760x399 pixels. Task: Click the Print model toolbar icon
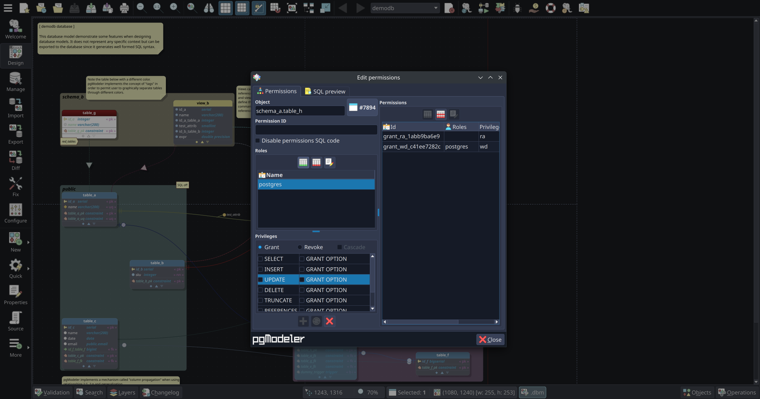click(x=124, y=8)
